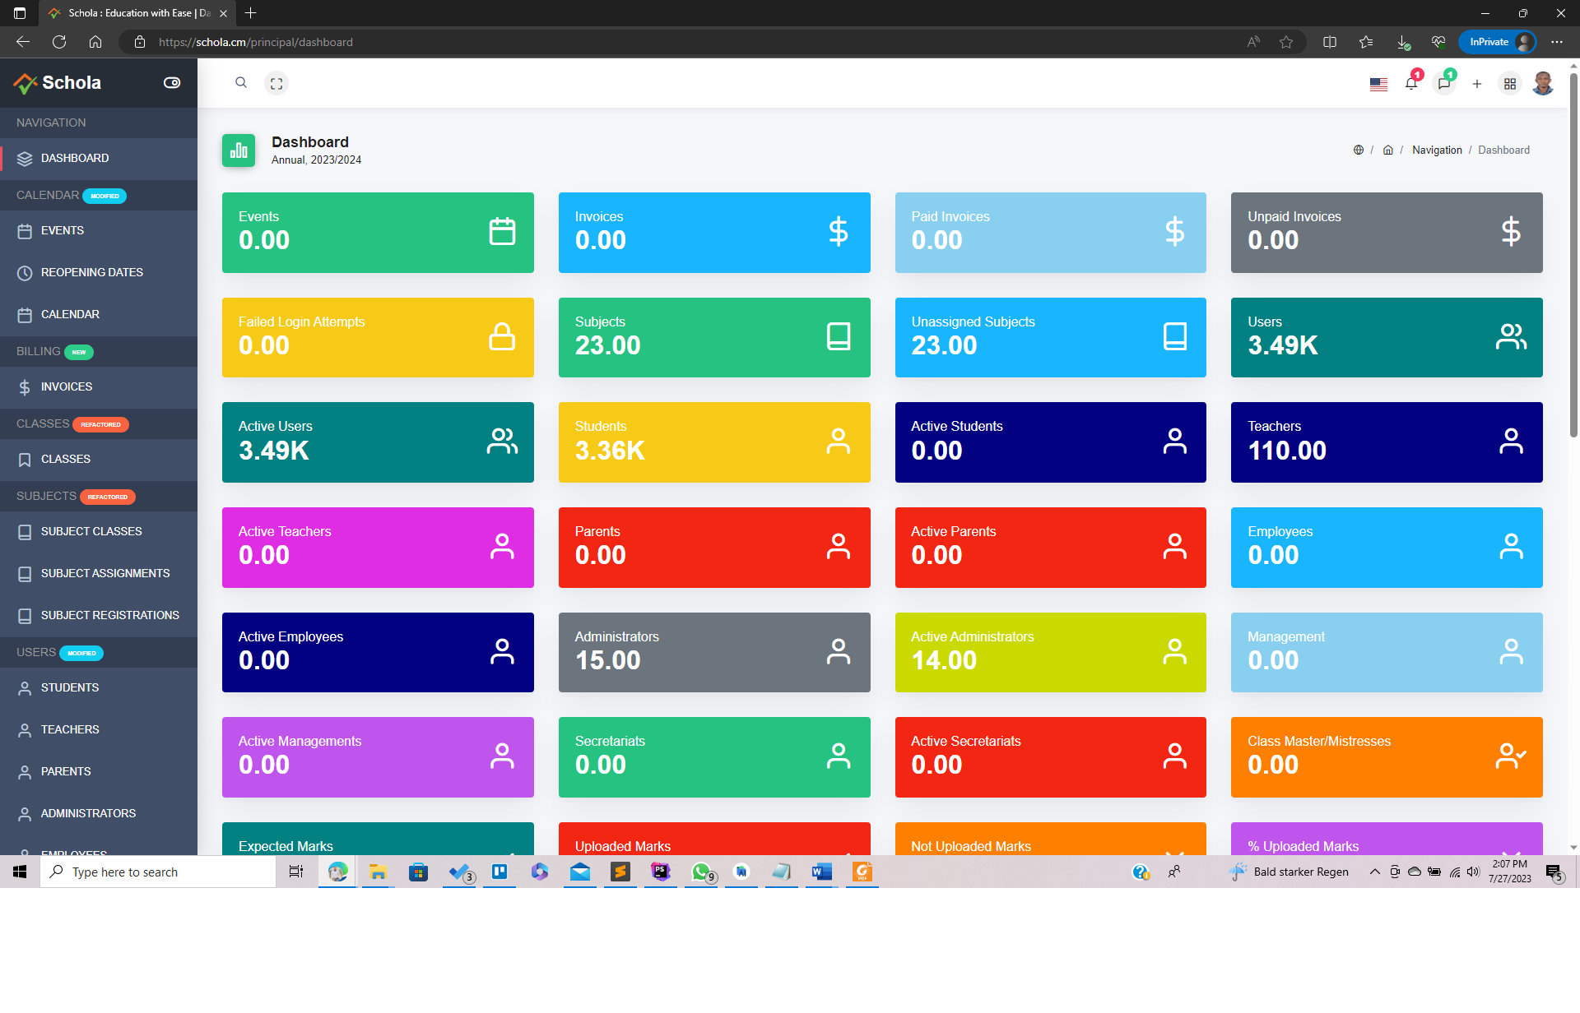
Task: Open the browser settings ellipsis menu
Action: coord(1557,42)
